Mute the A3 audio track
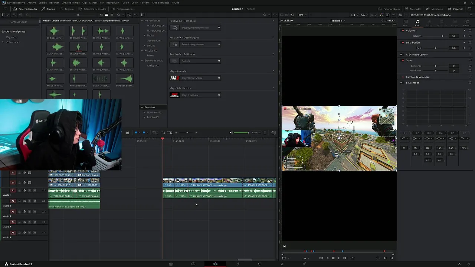 (x=35, y=212)
